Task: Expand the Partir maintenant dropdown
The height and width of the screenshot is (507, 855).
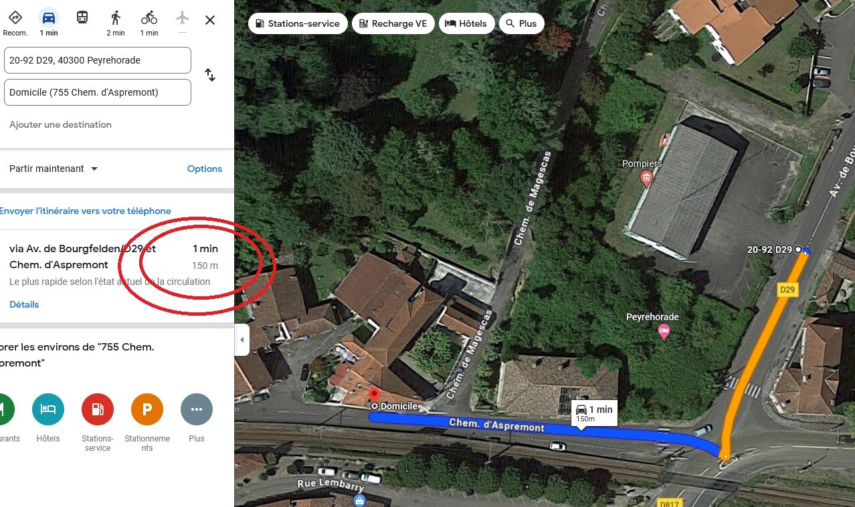Action: coord(54,169)
